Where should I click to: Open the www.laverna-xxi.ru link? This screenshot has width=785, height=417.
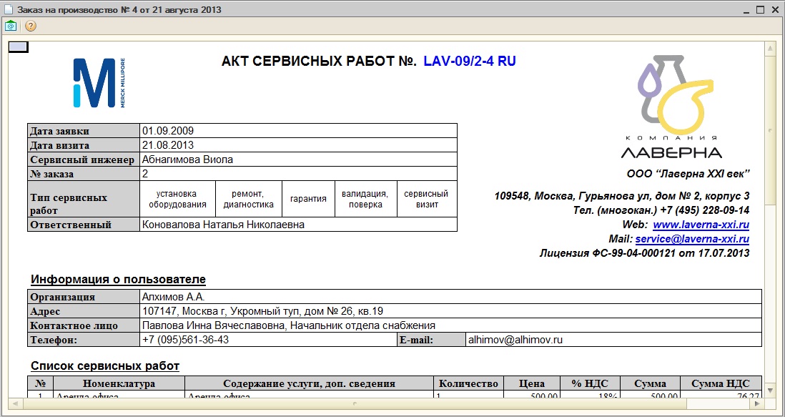point(701,225)
